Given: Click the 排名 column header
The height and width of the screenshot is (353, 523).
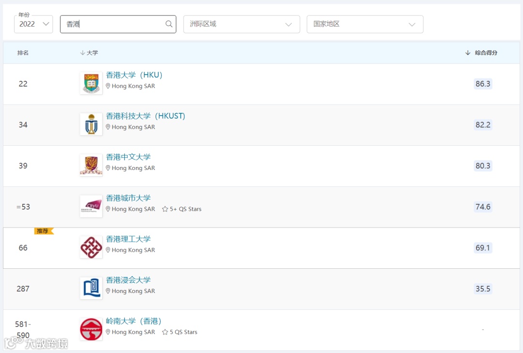Looking at the screenshot, I should pyautogui.click(x=23, y=53).
